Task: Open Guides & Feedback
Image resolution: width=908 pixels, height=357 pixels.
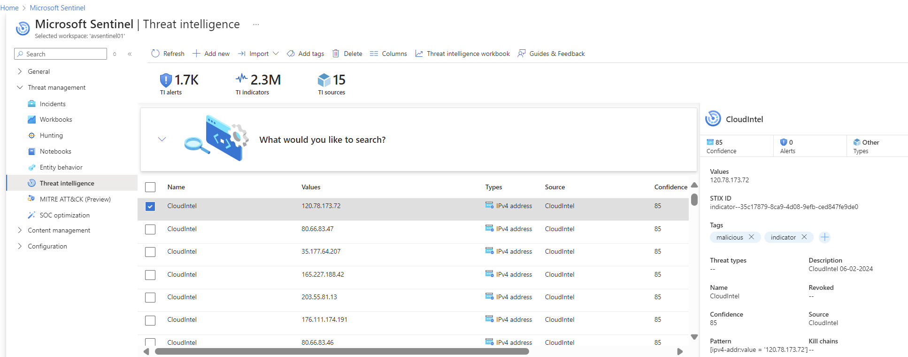Action: pyautogui.click(x=551, y=54)
